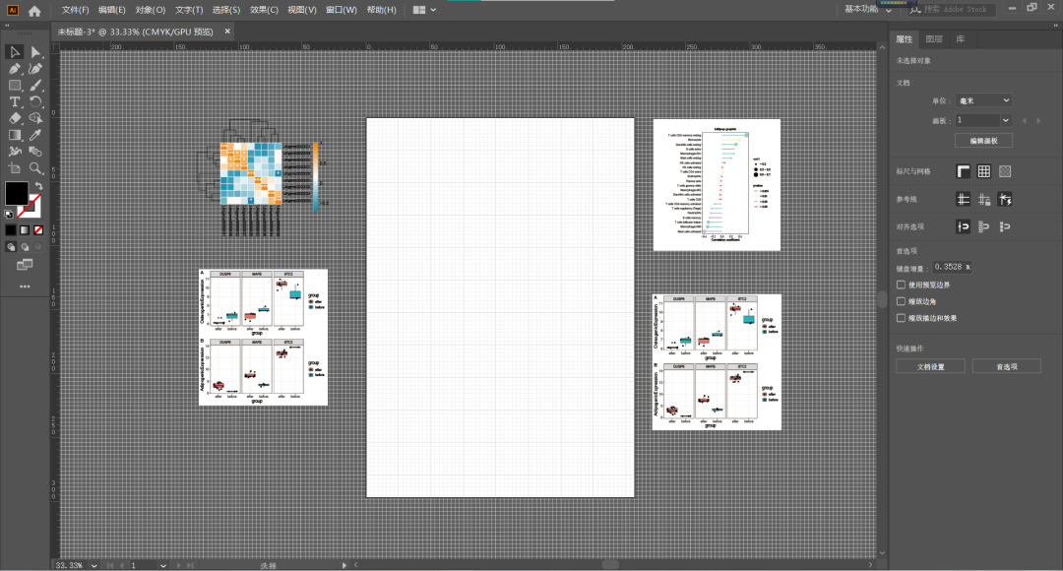The image size is (1063, 571).
Task: Go to next artboard in status bar
Action: coord(178,565)
